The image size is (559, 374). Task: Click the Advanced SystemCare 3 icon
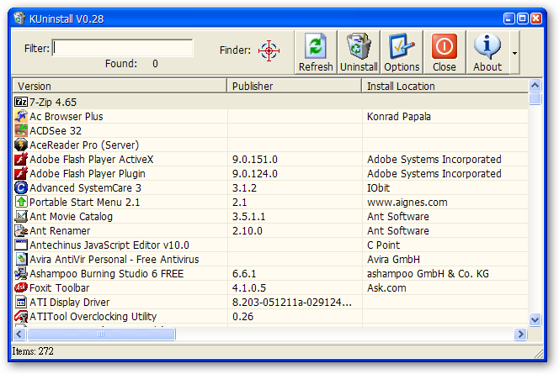coord(21,187)
